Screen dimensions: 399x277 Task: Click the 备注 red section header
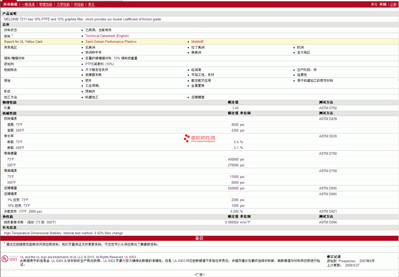[199, 238]
